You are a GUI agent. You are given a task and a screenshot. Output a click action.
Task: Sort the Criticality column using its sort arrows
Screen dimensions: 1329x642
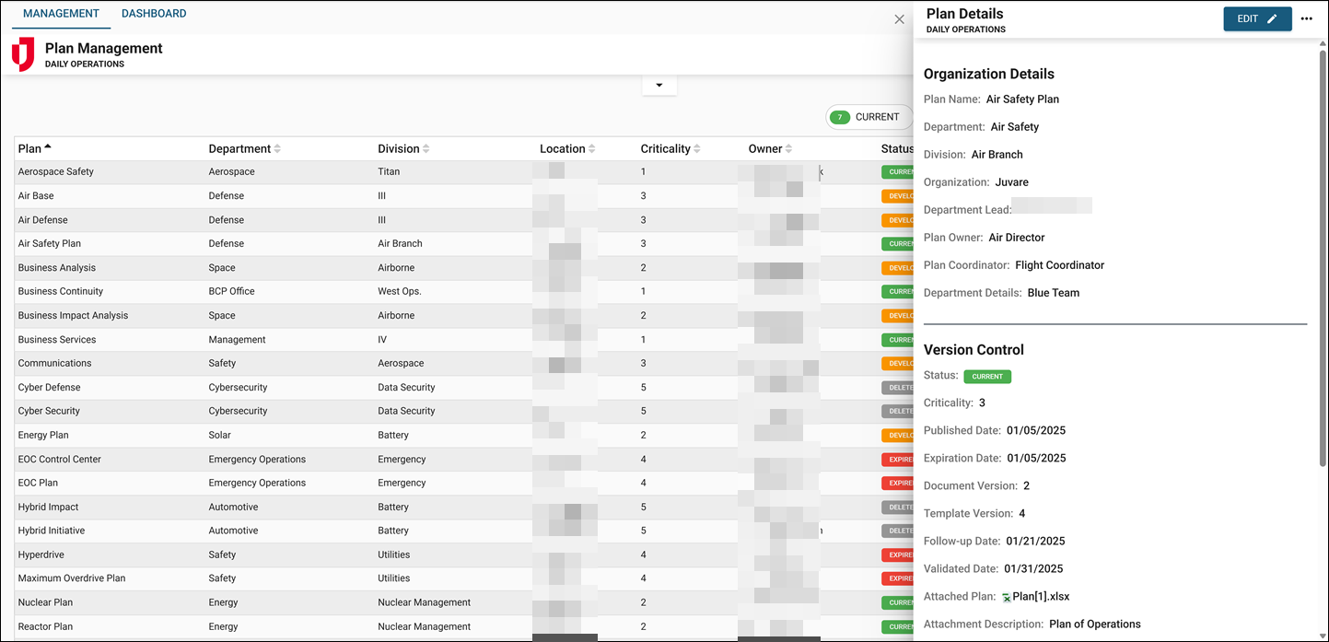(697, 148)
